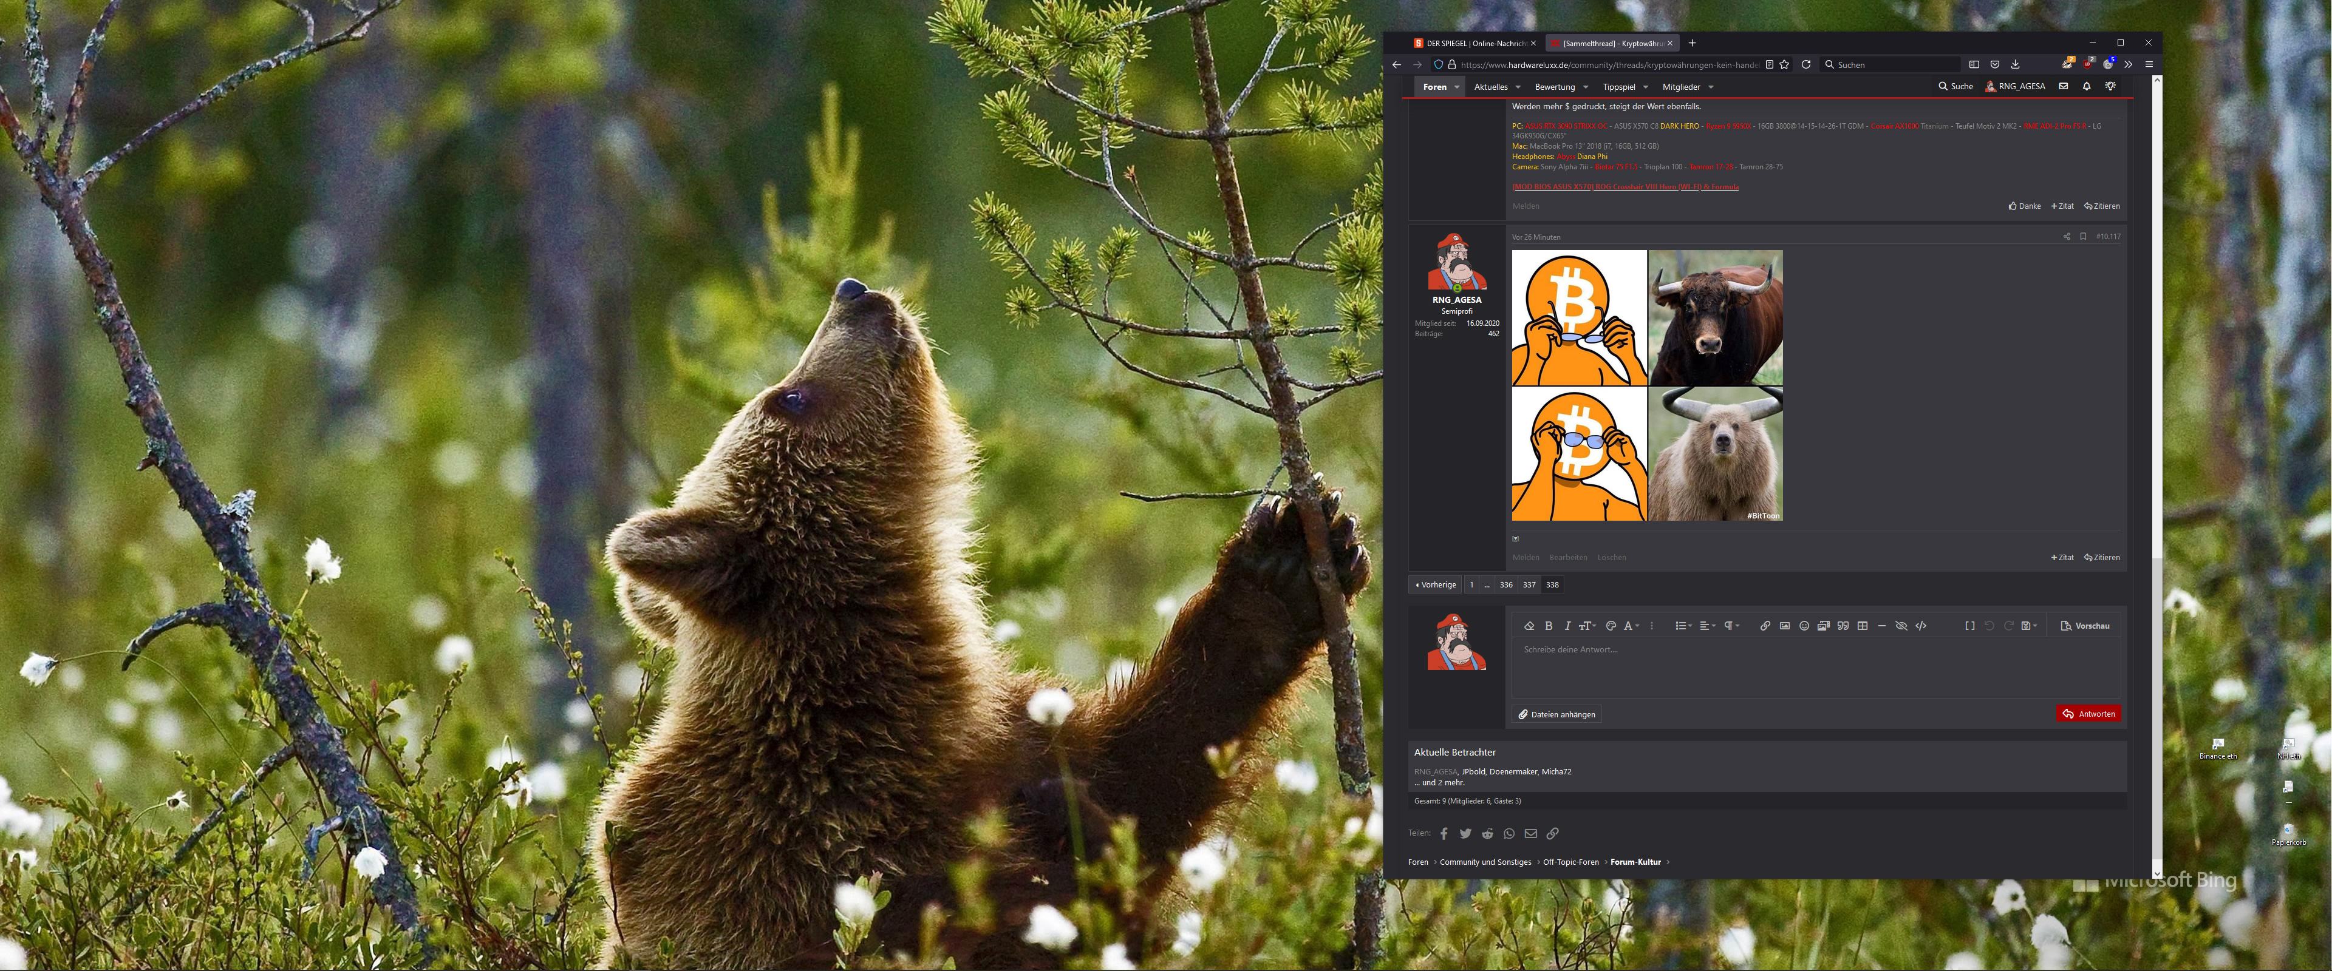This screenshot has width=2332, height=971.
Task: Click the insert image icon in editor
Action: [1784, 625]
